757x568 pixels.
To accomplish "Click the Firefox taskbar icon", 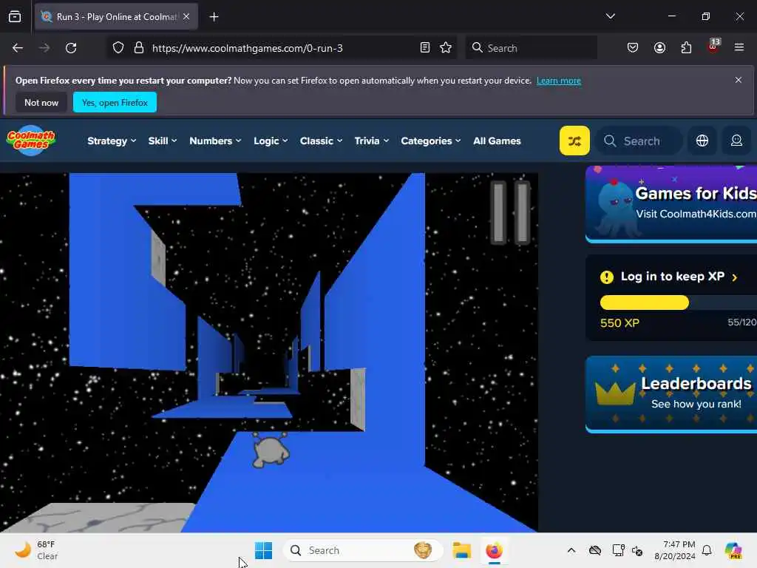I will point(494,550).
